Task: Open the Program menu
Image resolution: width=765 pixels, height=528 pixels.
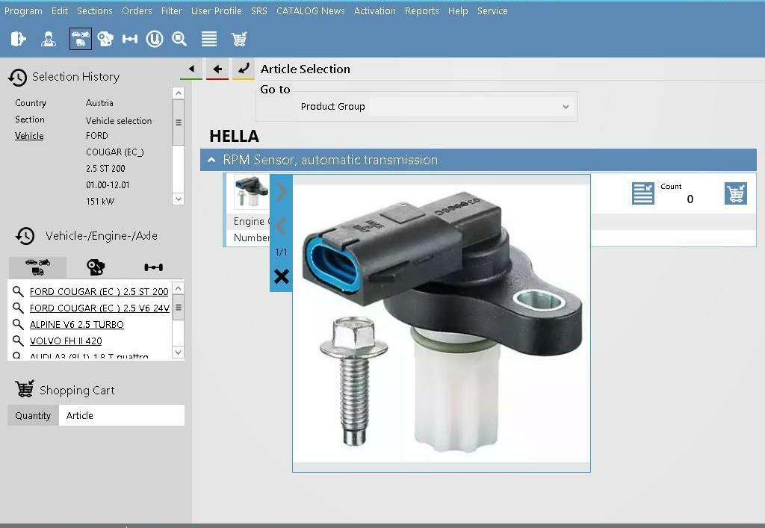Action: click(x=23, y=10)
